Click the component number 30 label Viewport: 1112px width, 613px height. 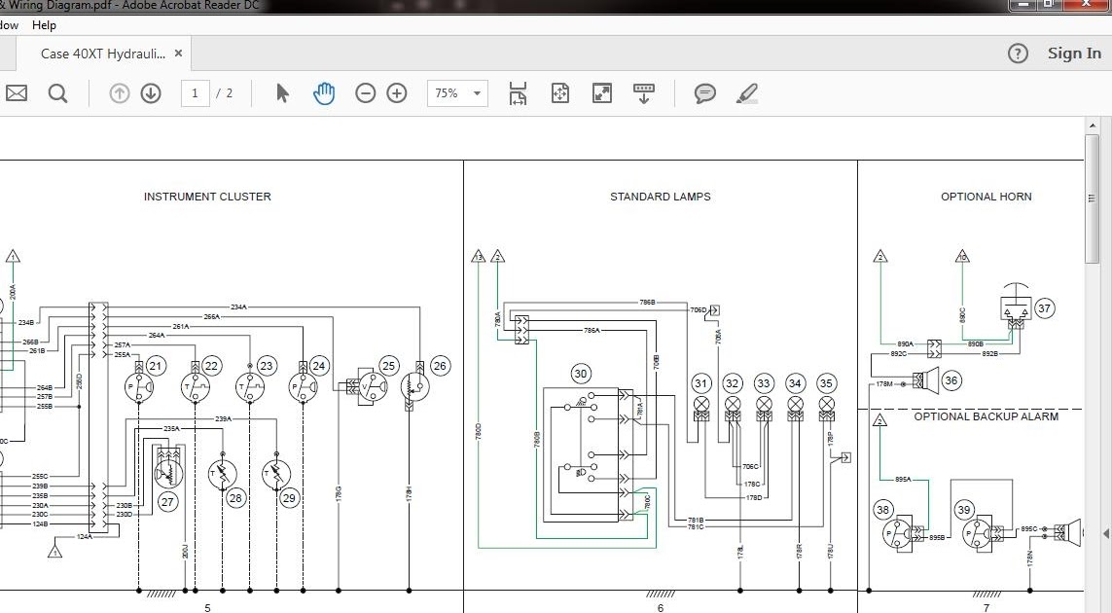(x=581, y=374)
